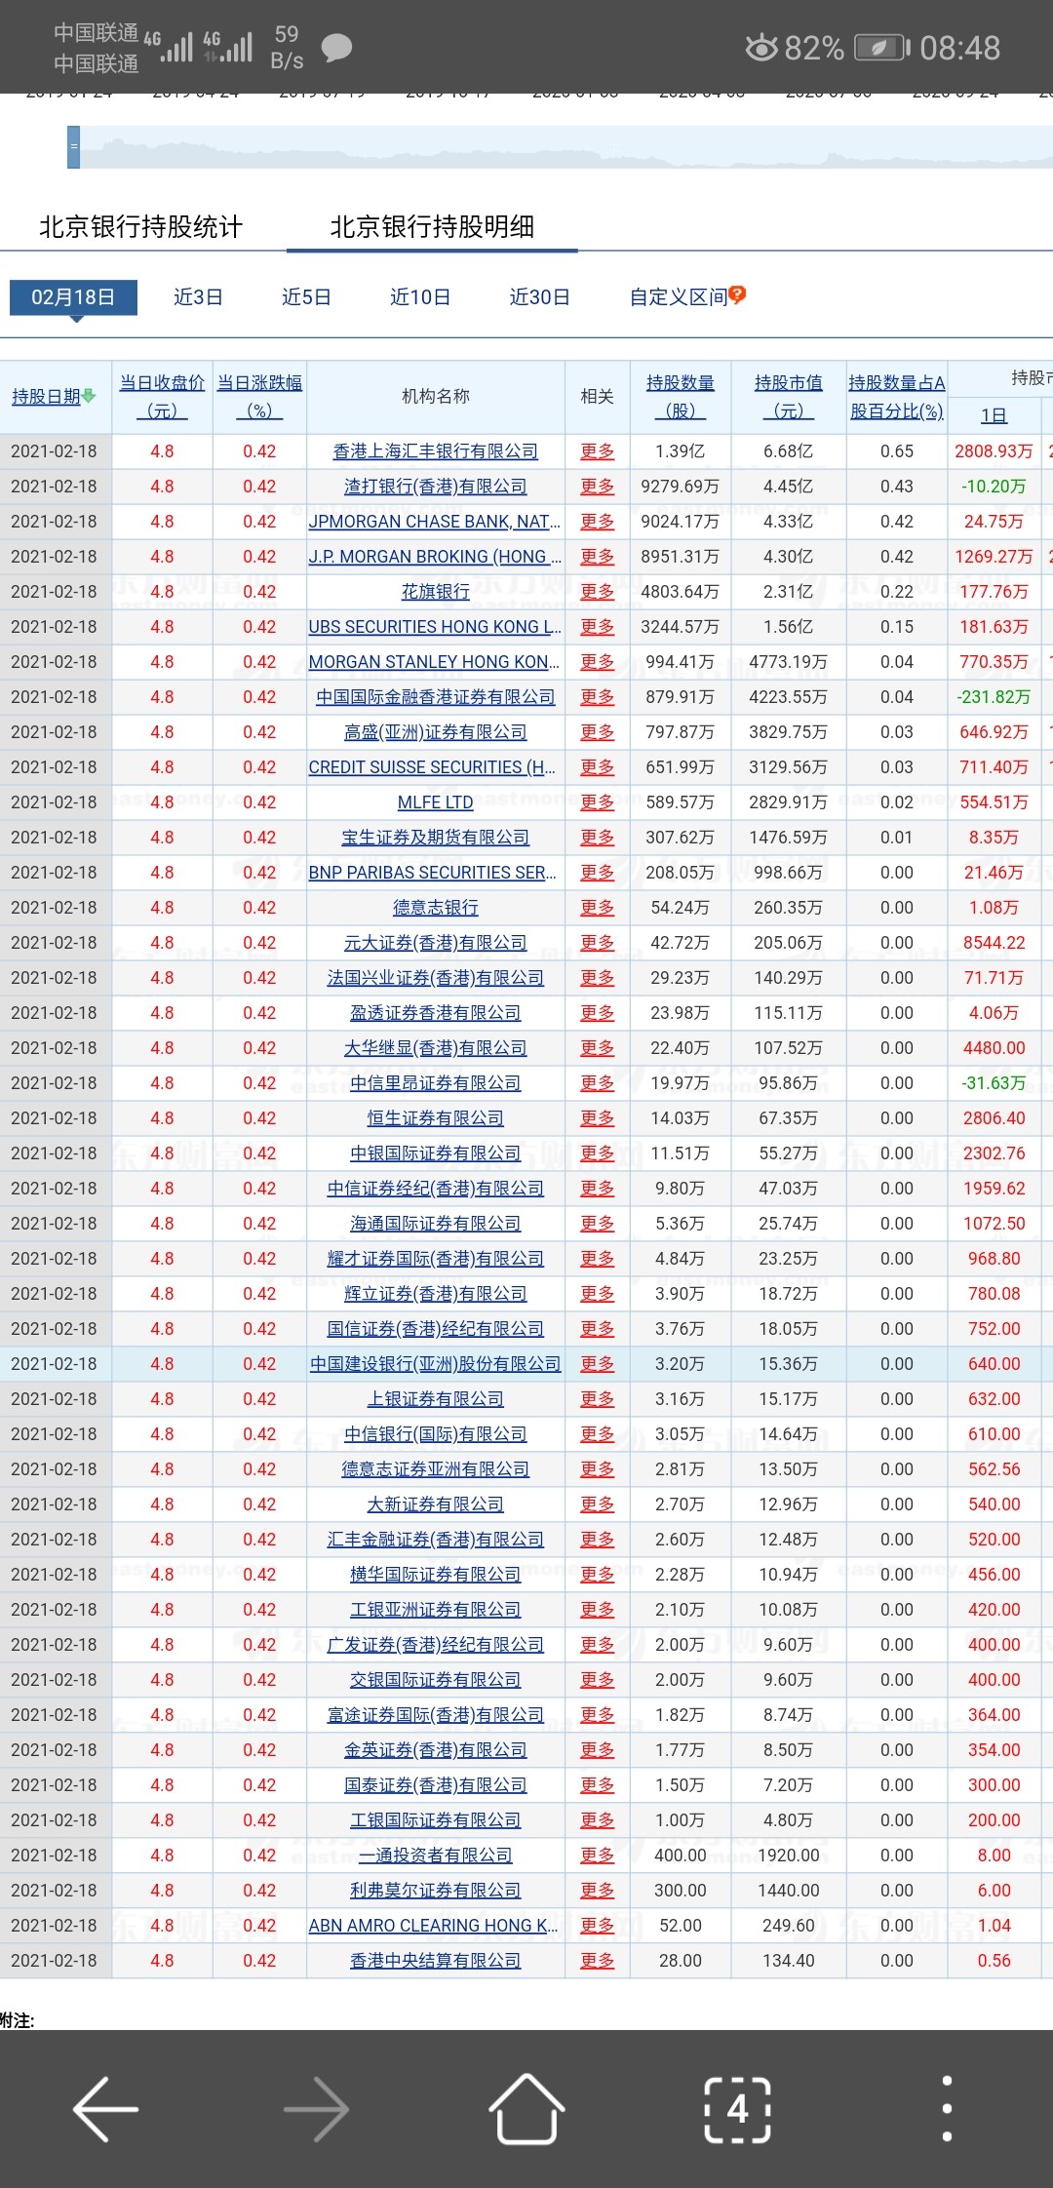1053x2188 pixels.
Task: Open the browser three-dot menu
Action: coord(947,2109)
